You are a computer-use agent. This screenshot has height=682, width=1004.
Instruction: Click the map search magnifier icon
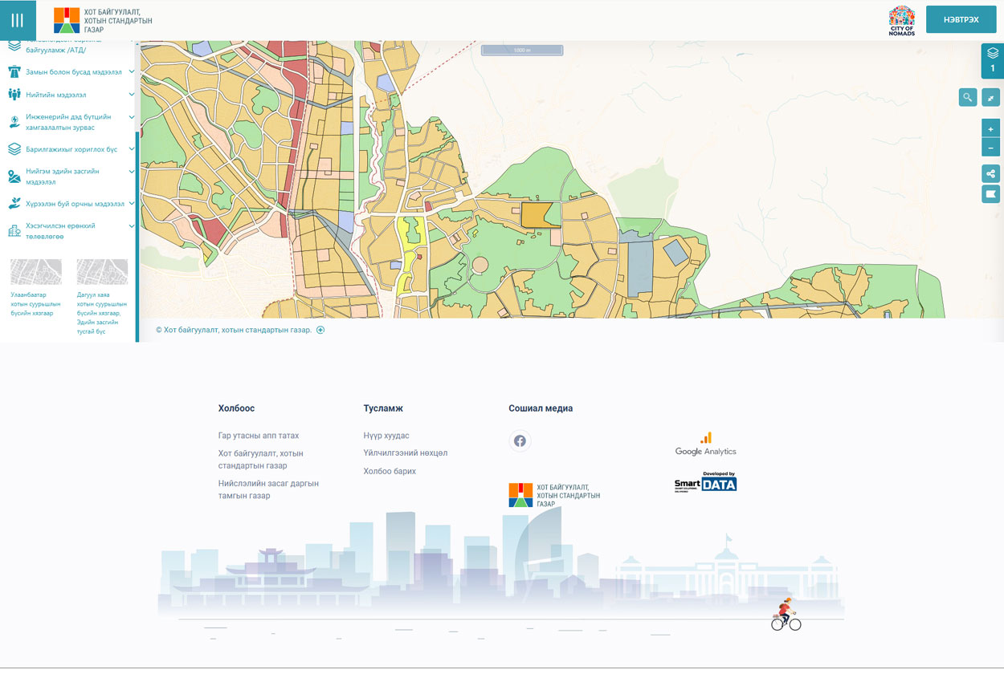967,98
